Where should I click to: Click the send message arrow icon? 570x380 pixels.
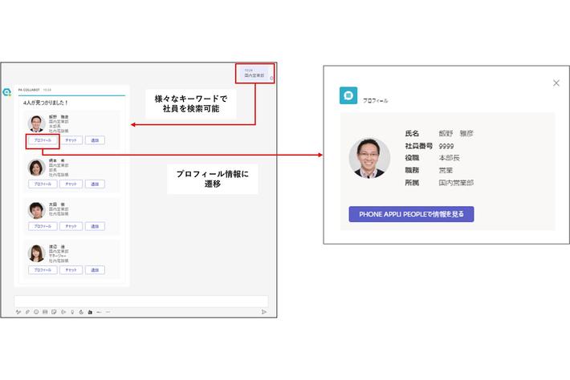point(263,312)
